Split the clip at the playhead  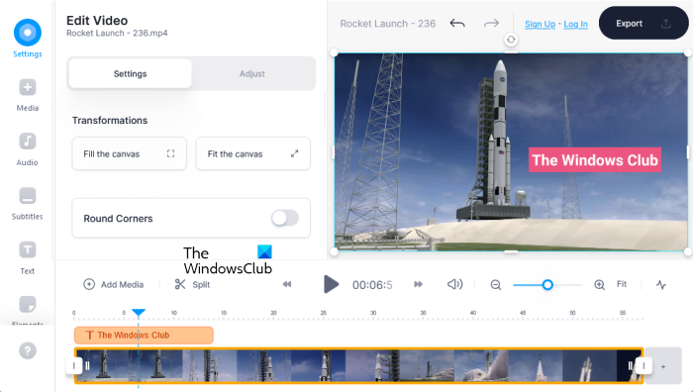[192, 285]
